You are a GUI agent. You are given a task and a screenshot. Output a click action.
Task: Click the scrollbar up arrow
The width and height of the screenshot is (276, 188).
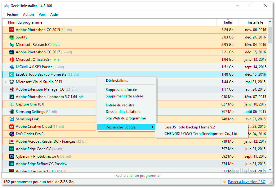pos(270,22)
